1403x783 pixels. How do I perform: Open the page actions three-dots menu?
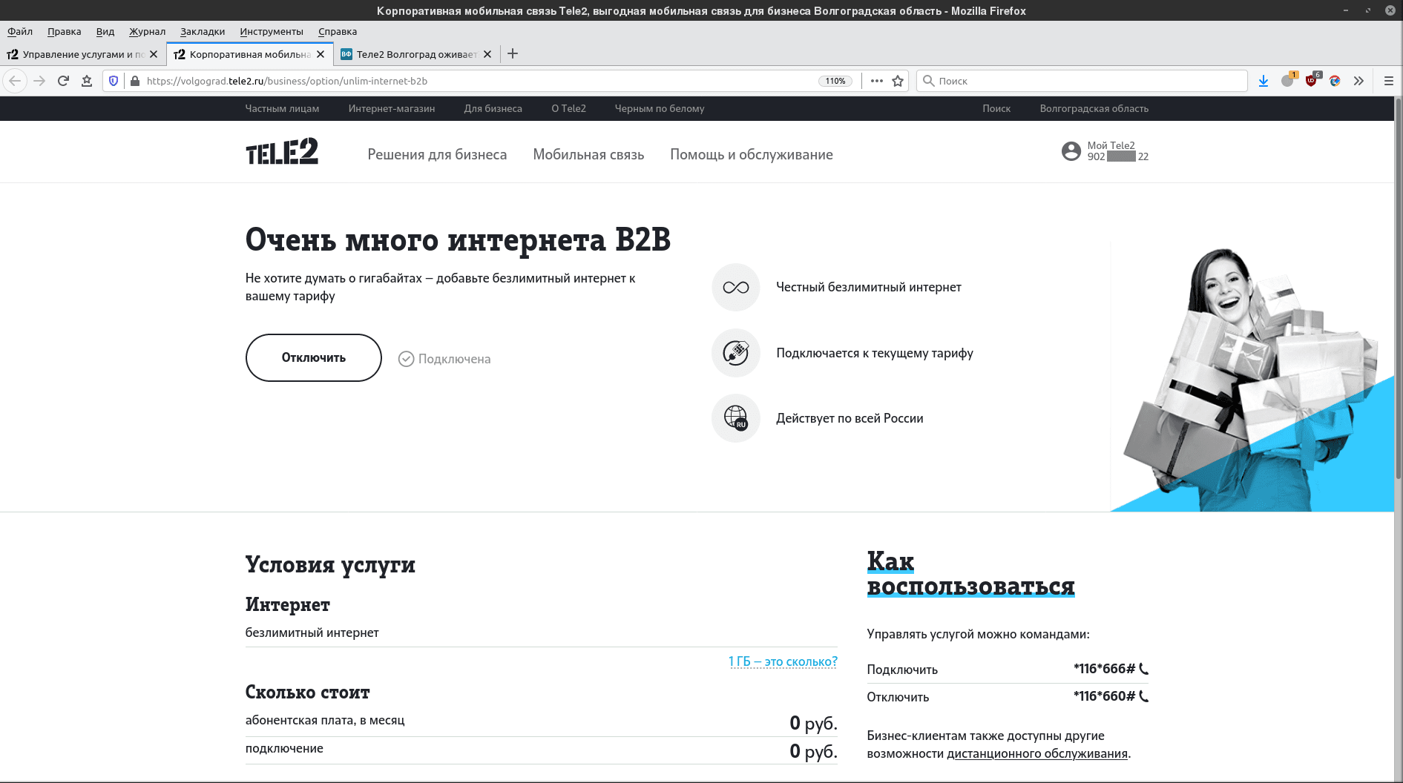[876, 81]
